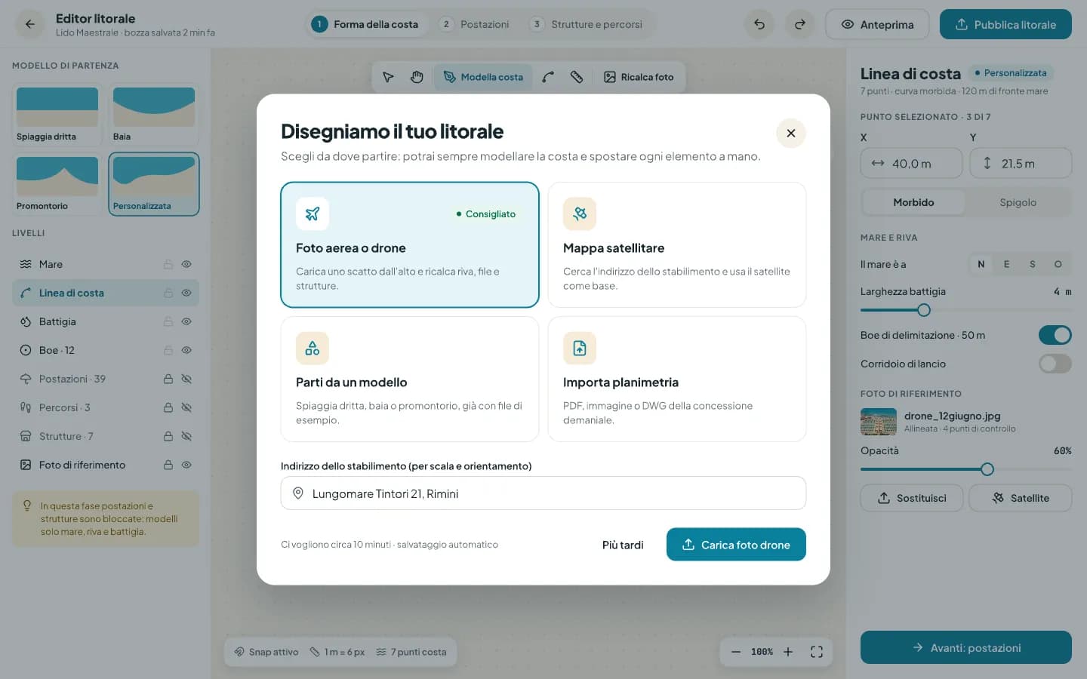Publish with Pubblica litorale
This screenshot has height=679, width=1087.
[1005, 24]
